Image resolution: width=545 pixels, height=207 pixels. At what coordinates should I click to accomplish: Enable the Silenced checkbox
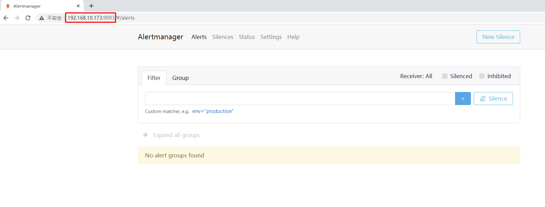[x=445, y=76]
